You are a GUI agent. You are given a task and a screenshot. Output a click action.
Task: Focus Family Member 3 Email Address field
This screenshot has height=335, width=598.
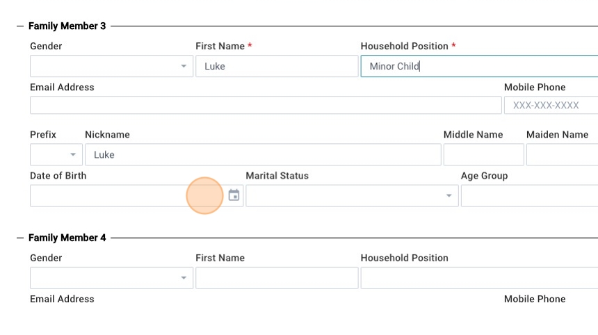[265, 106]
